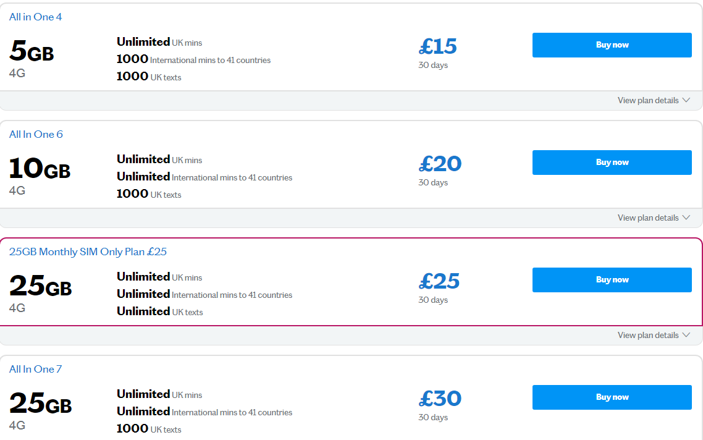Image resolution: width=703 pixels, height=440 pixels.
Task: Open the All in One 4 plan link
Action: [36, 17]
